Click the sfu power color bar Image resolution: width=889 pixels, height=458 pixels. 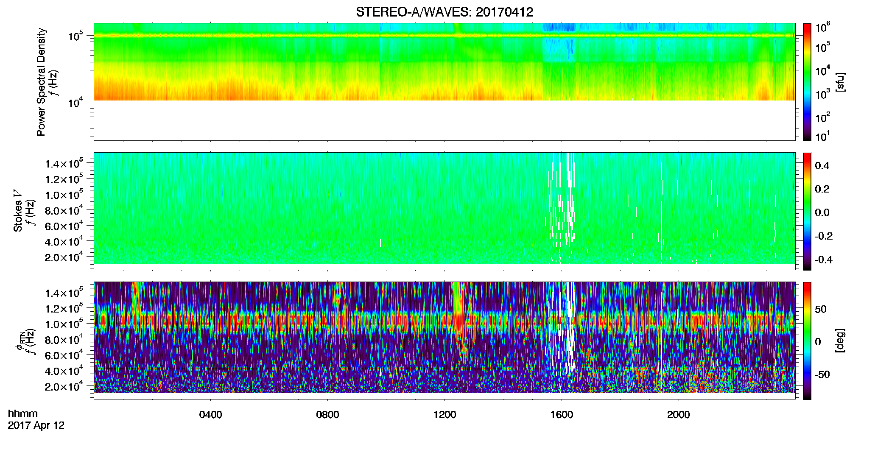[807, 82]
